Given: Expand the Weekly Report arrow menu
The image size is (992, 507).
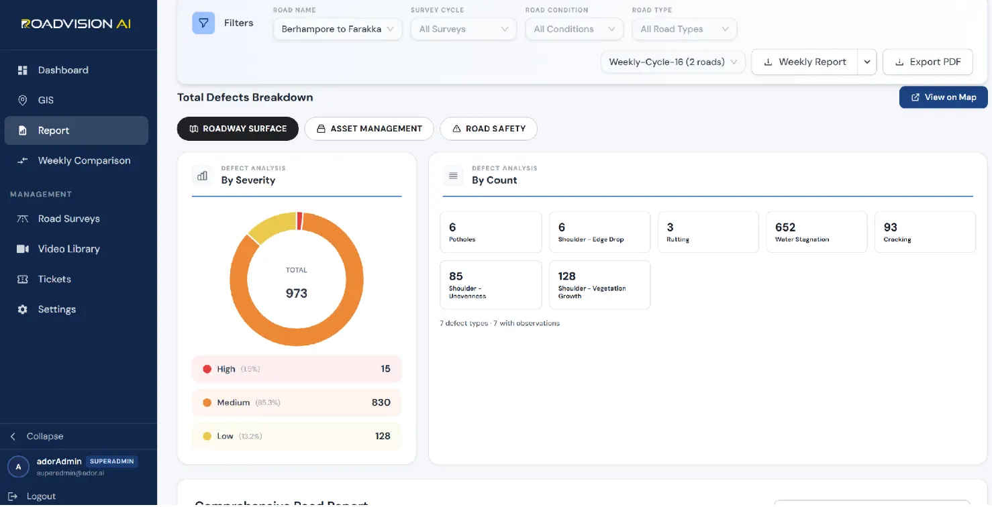Looking at the screenshot, I should point(866,62).
